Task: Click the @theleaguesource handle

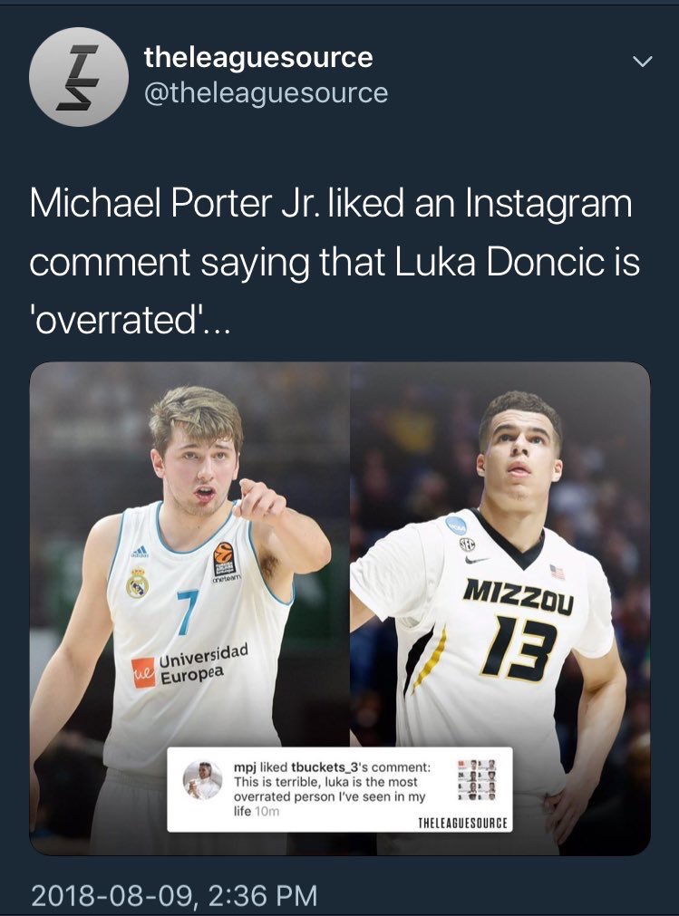Action: click(x=266, y=92)
